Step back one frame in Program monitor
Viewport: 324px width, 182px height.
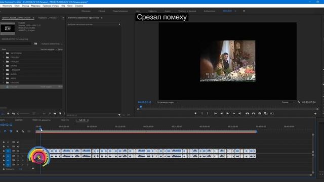[222, 113]
